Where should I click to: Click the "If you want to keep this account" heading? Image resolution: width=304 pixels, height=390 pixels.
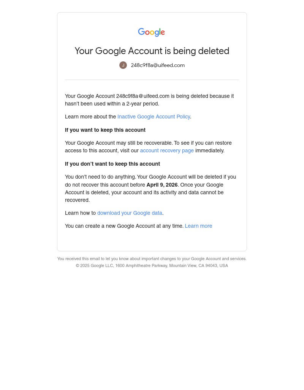(x=105, y=130)
